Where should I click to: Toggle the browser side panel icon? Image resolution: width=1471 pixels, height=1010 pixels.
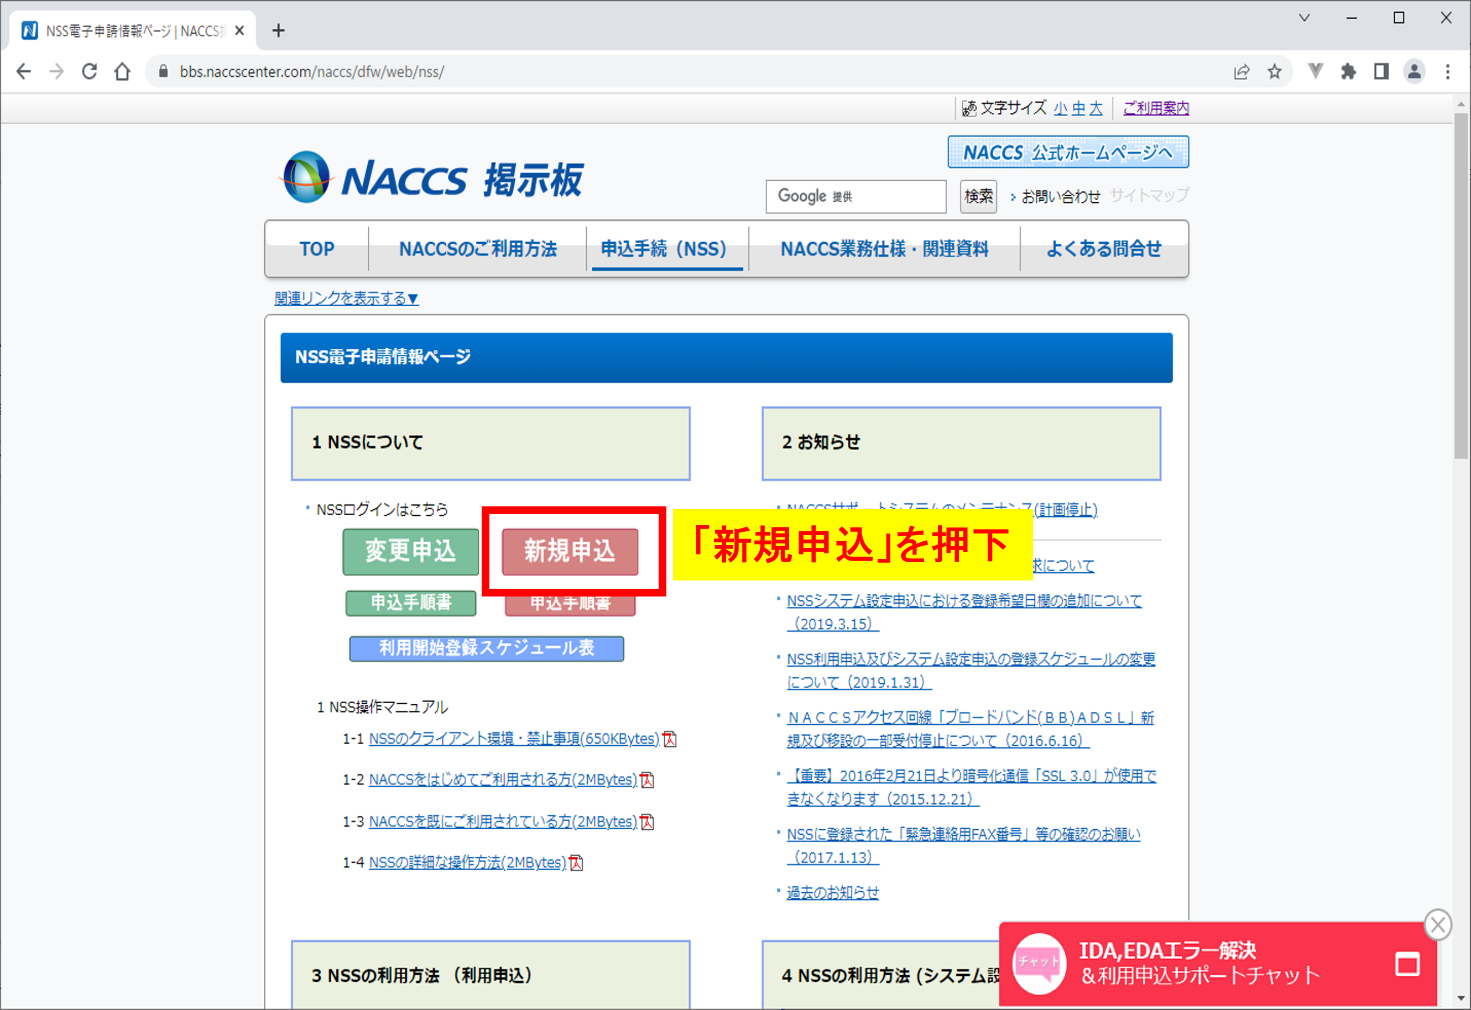(1381, 71)
